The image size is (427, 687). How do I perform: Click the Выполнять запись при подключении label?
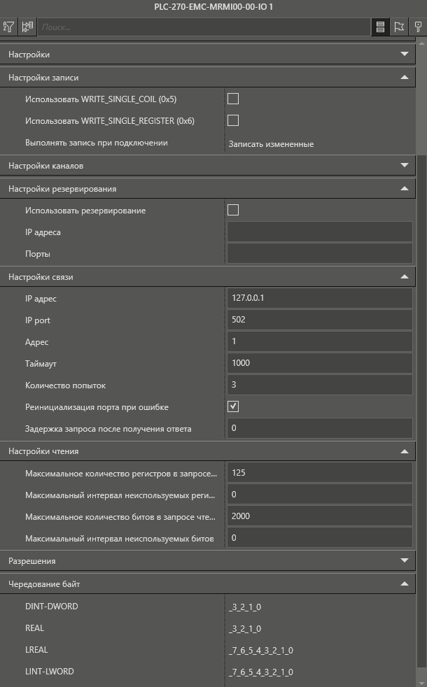click(x=97, y=143)
